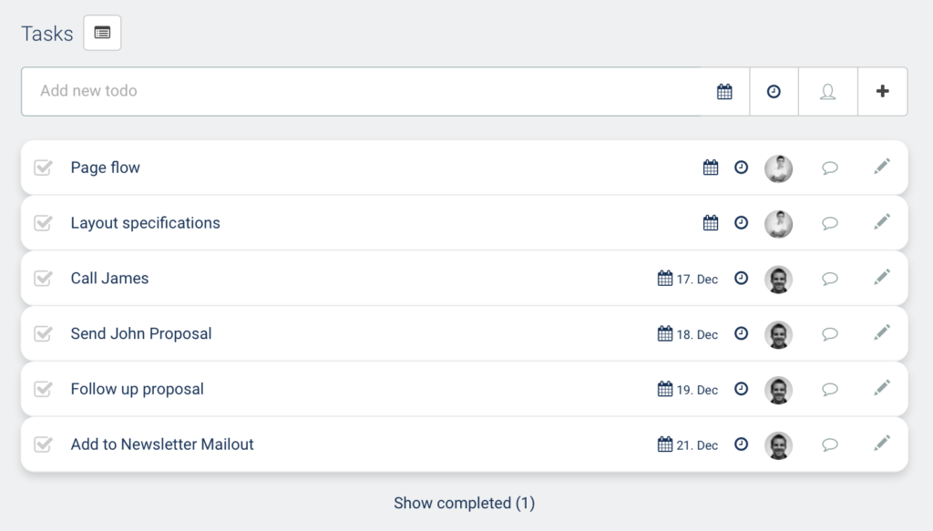This screenshot has height=531, width=933.
Task: Click the Tasks view toggle icon beside the heading
Action: click(102, 33)
